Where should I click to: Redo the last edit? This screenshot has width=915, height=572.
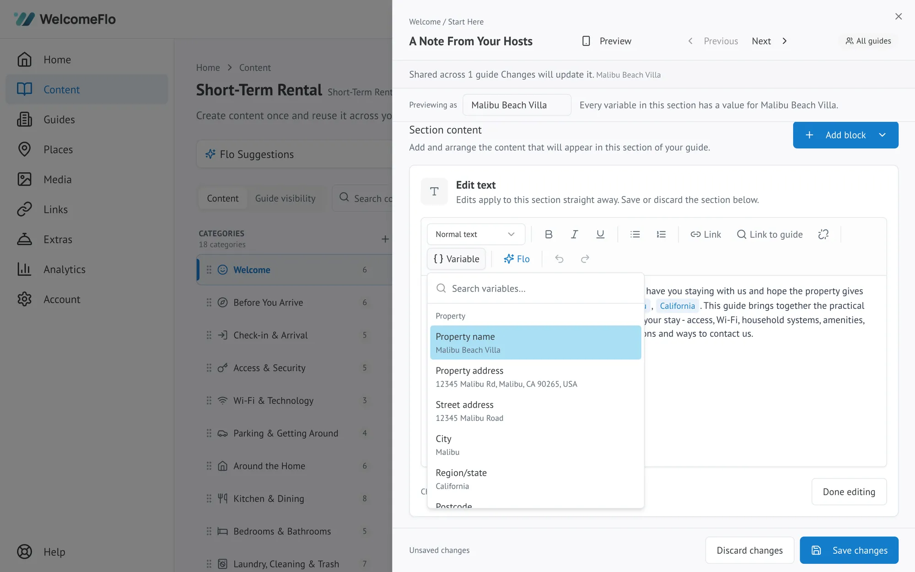585,259
